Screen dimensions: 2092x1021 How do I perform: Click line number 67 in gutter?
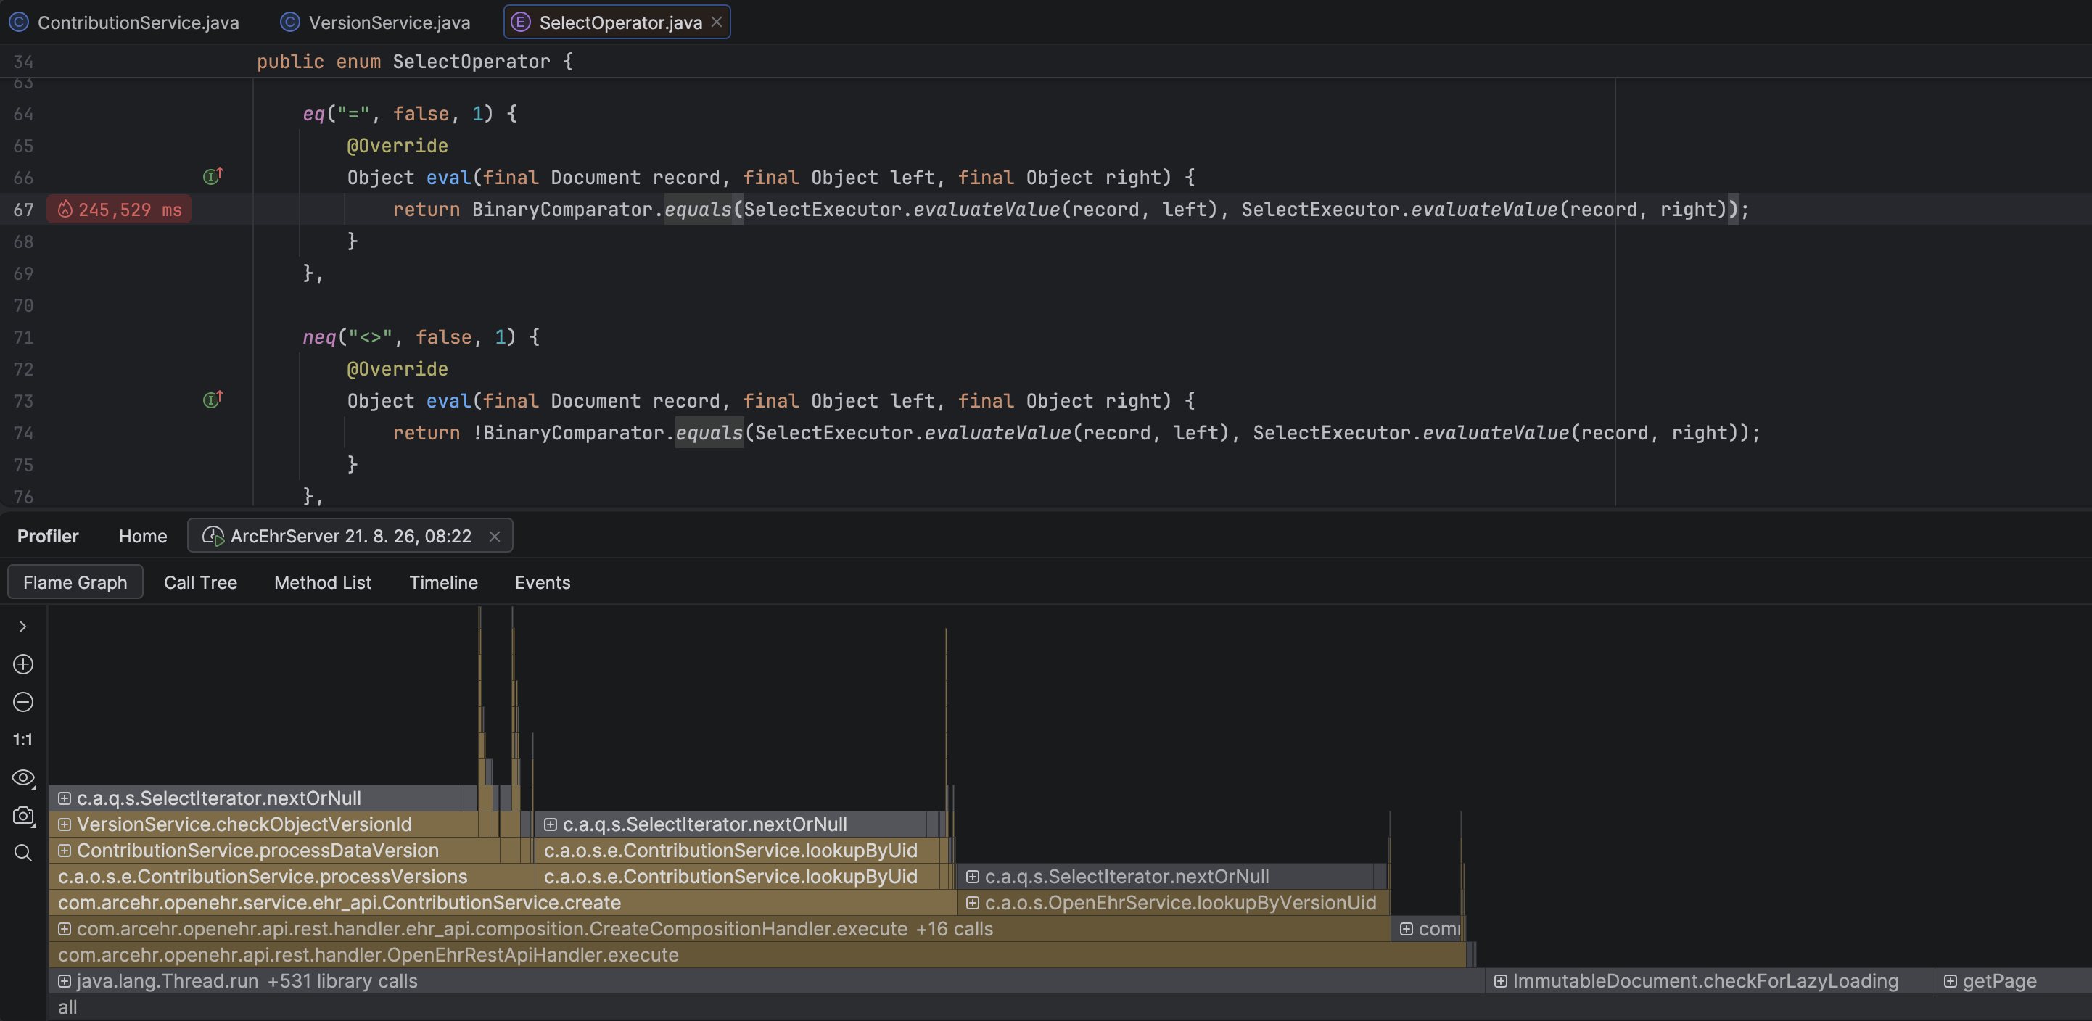[x=23, y=210]
